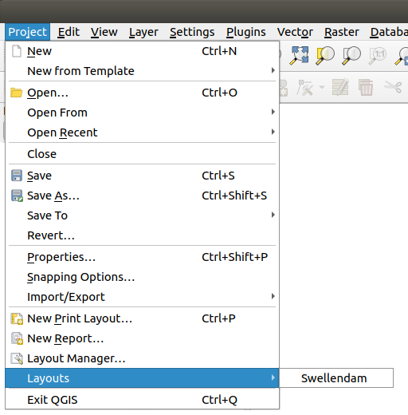Open the View menu
Screen dimensions: 408x415
coord(104,32)
